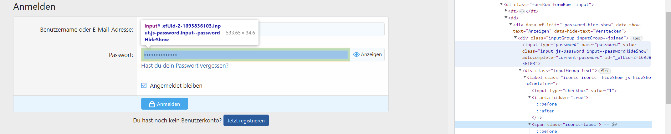Select the checkbox input element line
This screenshot has height=134, width=671.
tap(574, 91)
